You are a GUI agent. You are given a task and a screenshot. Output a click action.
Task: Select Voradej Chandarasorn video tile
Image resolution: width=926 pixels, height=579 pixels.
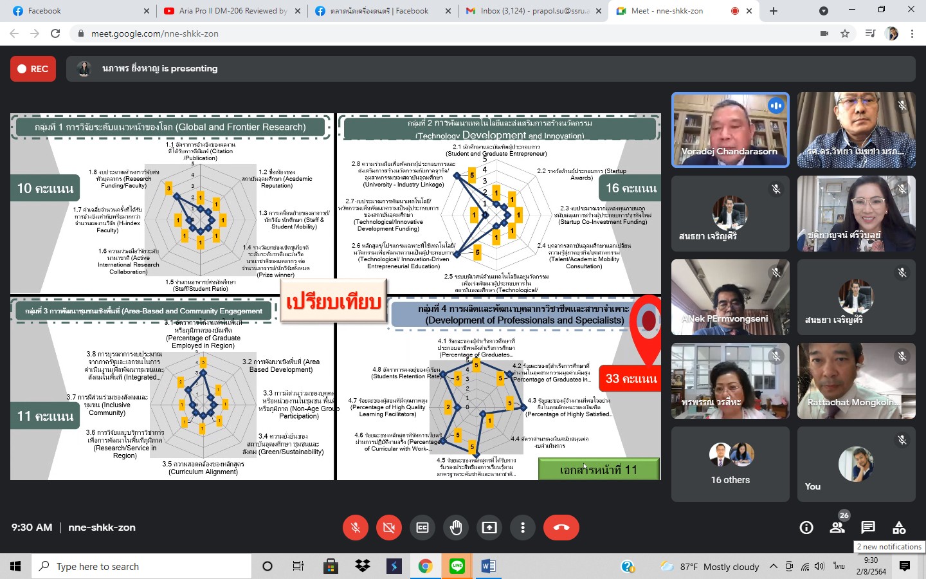point(730,130)
